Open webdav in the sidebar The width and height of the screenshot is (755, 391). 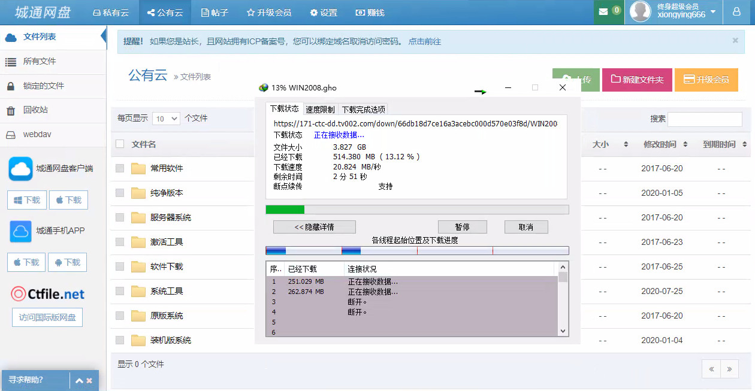(x=53, y=135)
